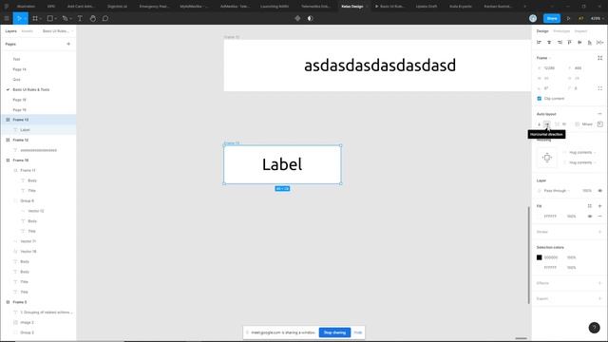Select the Move tool
Screen dimensions: 608x342
pos(18,18)
